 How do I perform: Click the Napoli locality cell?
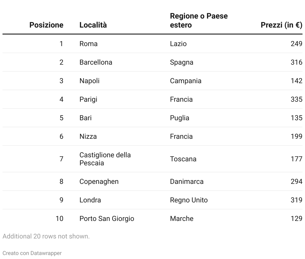[89, 81]
